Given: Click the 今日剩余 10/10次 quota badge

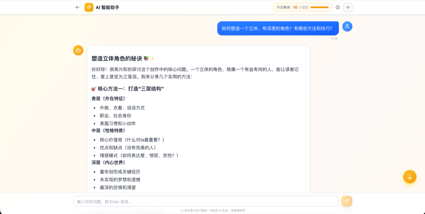Looking at the screenshot, I should tap(303, 7).
